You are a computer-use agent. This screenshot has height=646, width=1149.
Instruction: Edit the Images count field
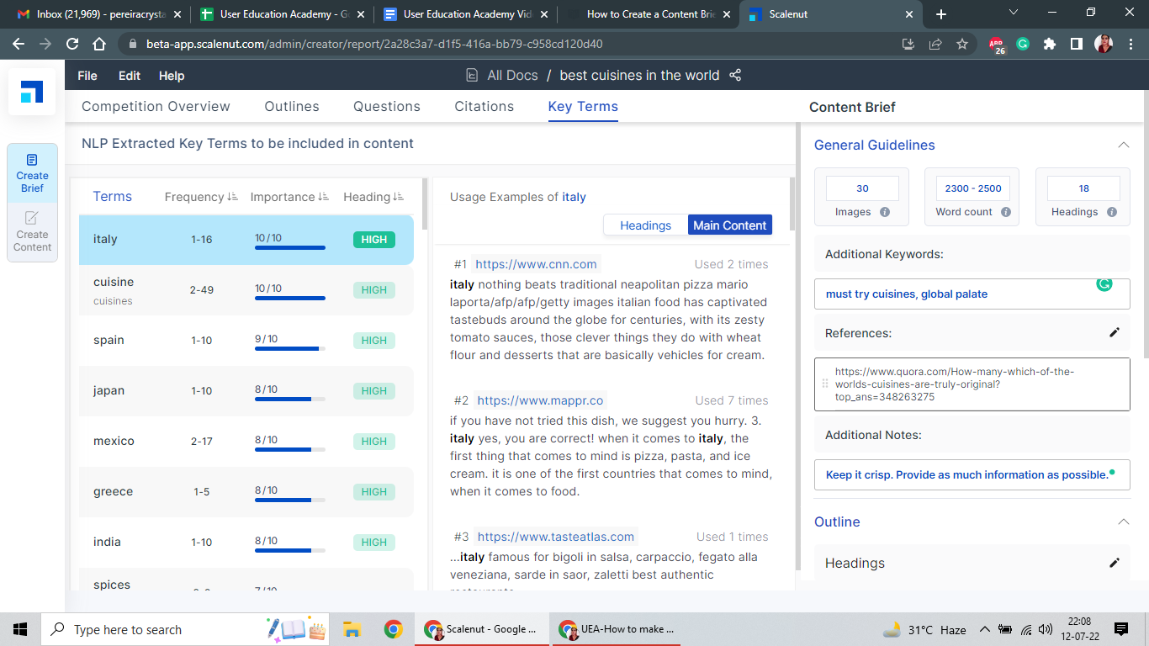tap(862, 188)
